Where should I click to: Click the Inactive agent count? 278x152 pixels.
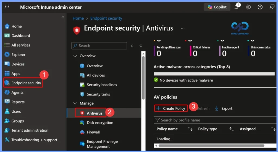pos(224,54)
